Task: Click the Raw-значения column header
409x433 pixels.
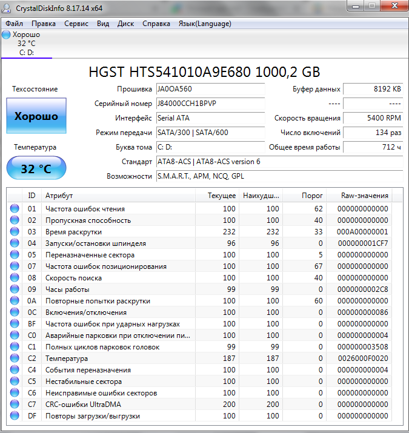Action: click(364, 196)
